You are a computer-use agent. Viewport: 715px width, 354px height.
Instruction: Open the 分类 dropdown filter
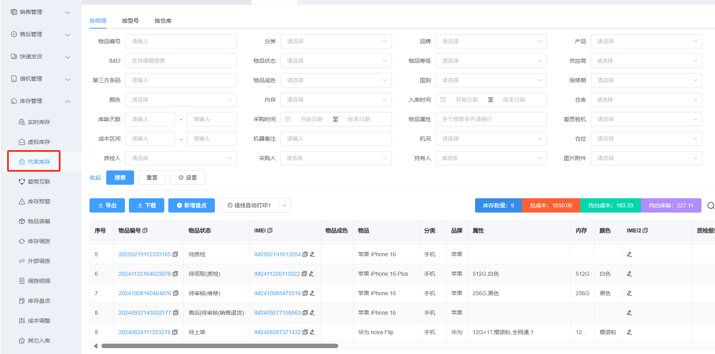(x=336, y=41)
